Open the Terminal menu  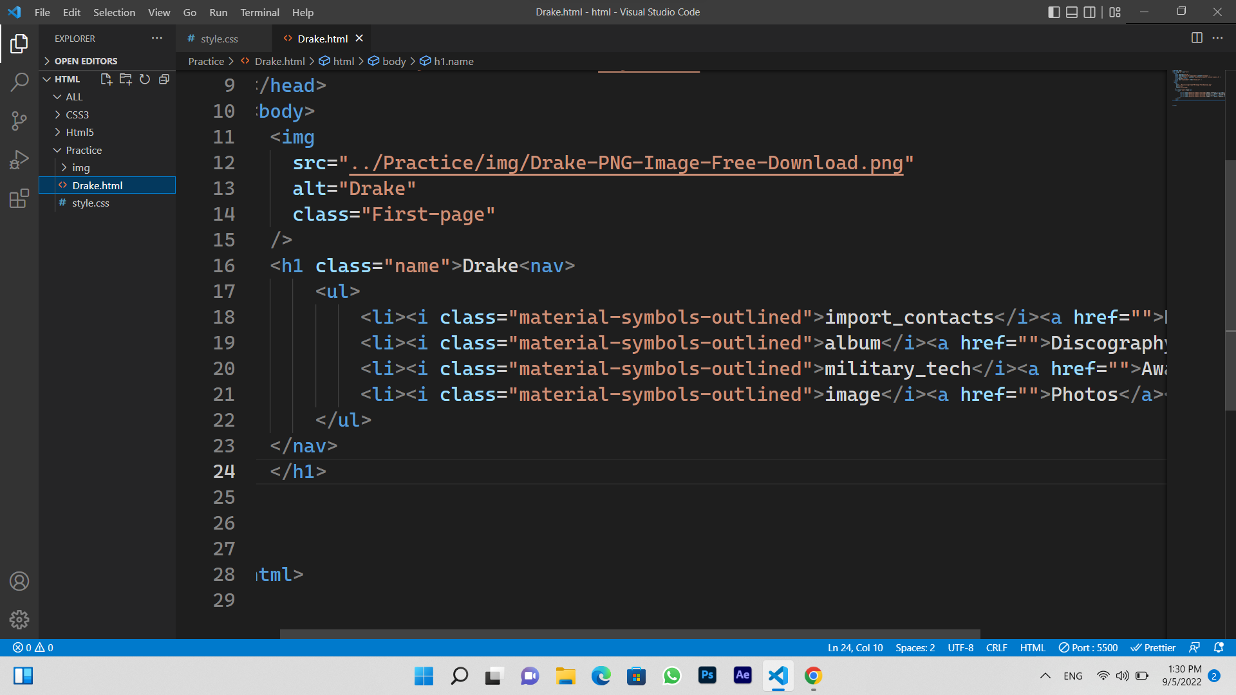tap(259, 12)
